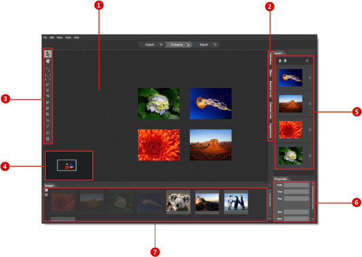
Task: Click the trash icon in Layers panel
Action: pos(308,61)
